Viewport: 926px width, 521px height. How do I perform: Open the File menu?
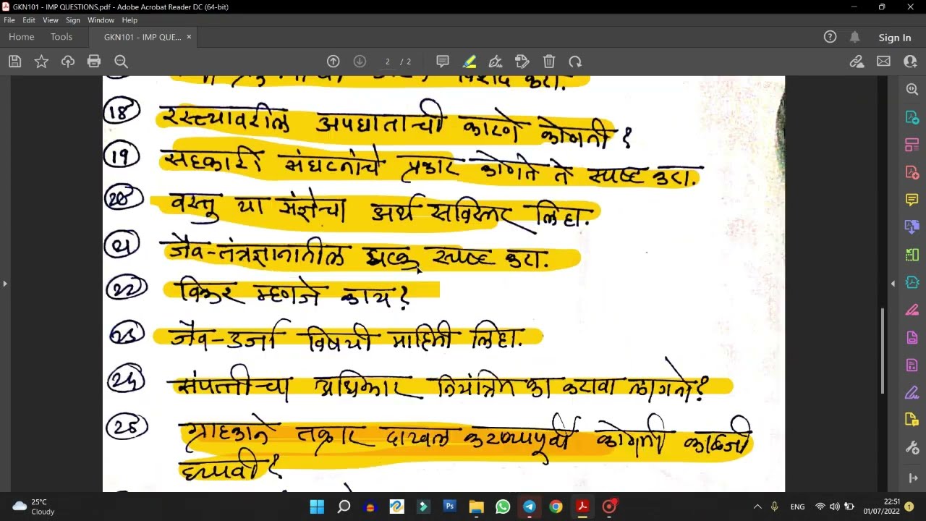click(x=9, y=20)
